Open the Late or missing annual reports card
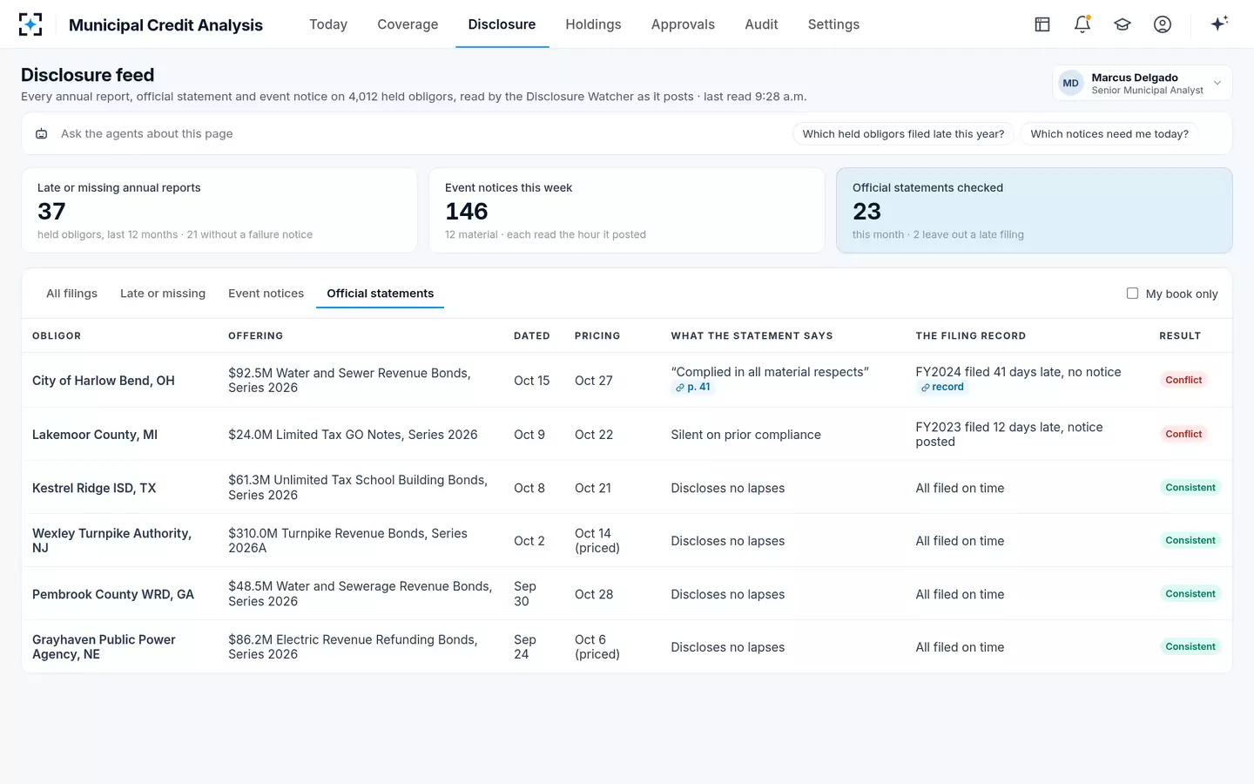The width and height of the screenshot is (1254, 784). pos(219,211)
